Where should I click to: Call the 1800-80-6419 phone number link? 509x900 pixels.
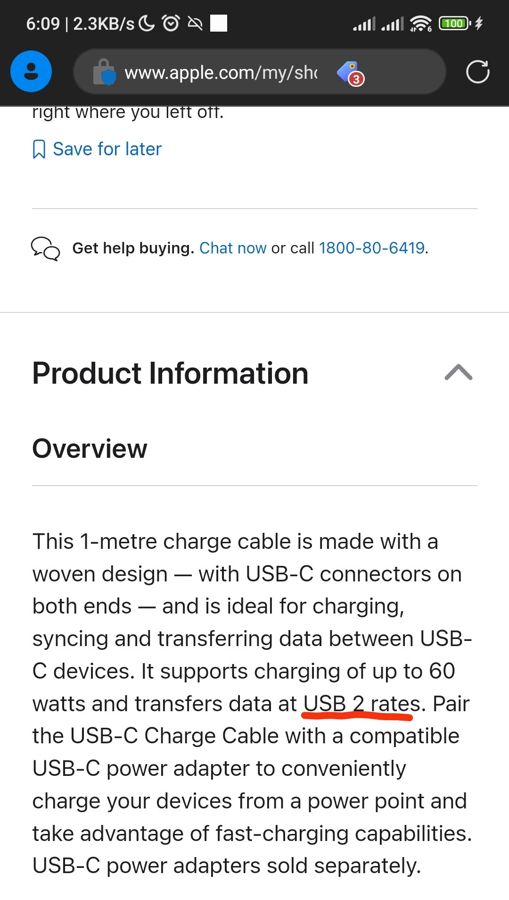point(372,248)
